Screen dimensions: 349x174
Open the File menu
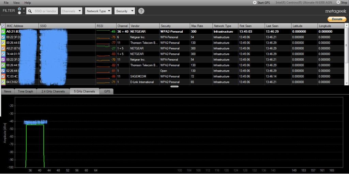(x=6, y=3)
